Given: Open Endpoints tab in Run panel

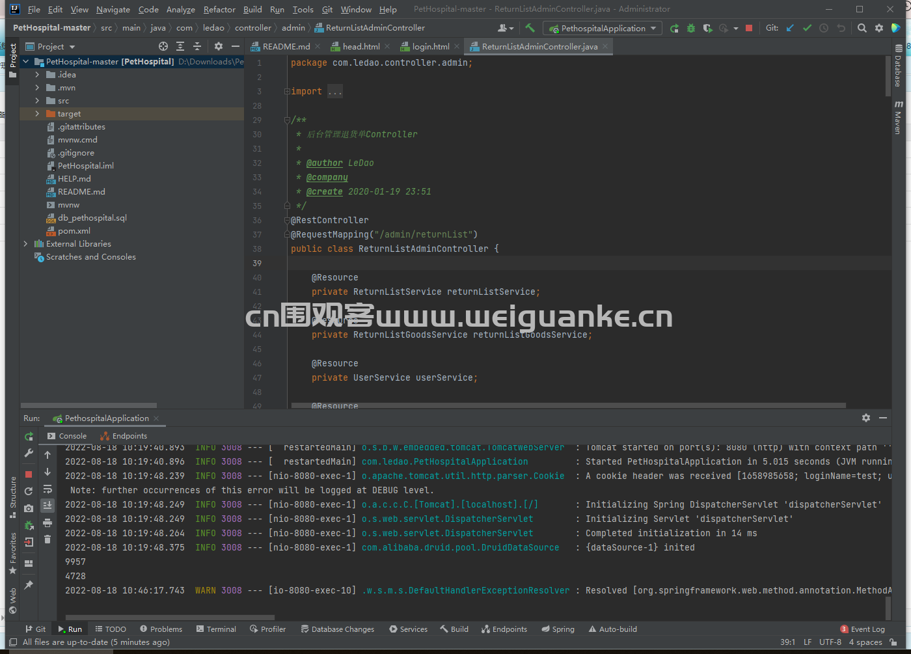Looking at the screenshot, I should point(124,436).
